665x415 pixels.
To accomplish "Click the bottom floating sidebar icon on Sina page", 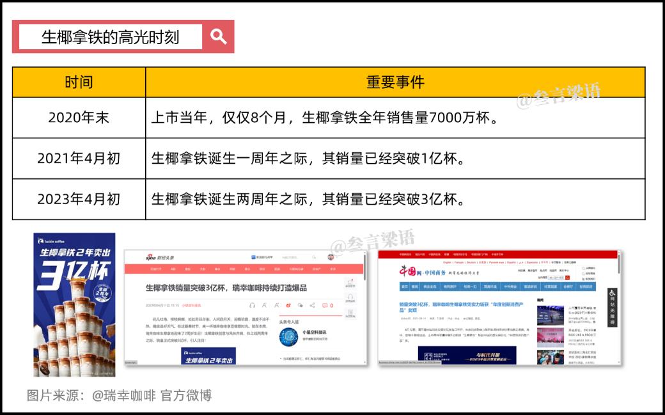I will coord(350,313).
